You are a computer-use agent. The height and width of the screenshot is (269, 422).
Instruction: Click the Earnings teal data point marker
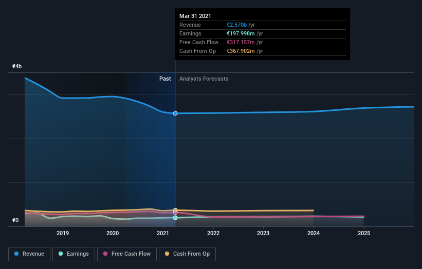coord(175,218)
